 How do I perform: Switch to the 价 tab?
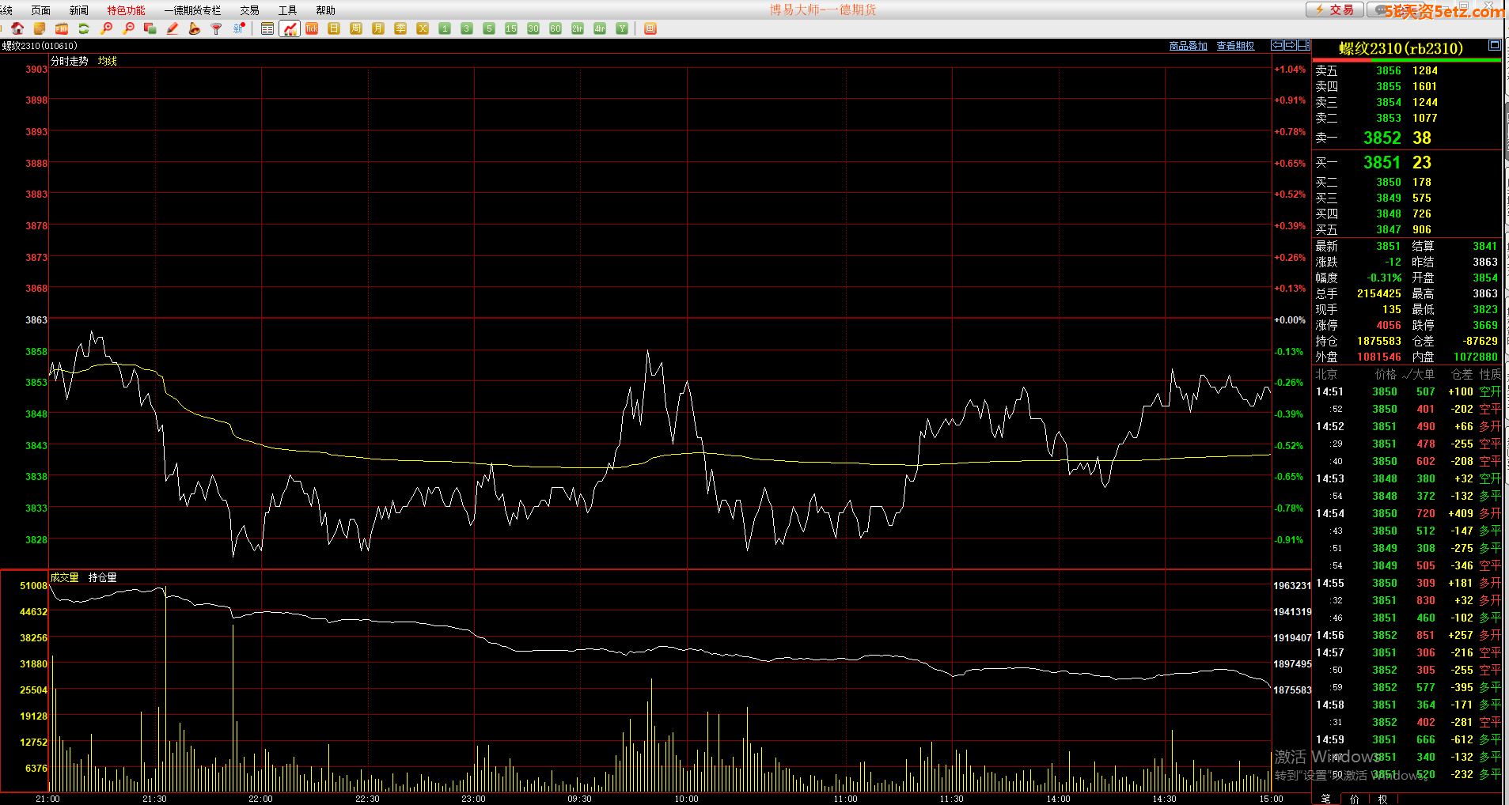1354,799
